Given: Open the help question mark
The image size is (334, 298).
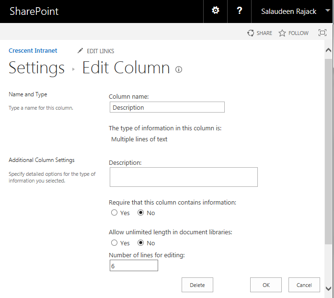Looking at the screenshot, I should click(x=240, y=11).
